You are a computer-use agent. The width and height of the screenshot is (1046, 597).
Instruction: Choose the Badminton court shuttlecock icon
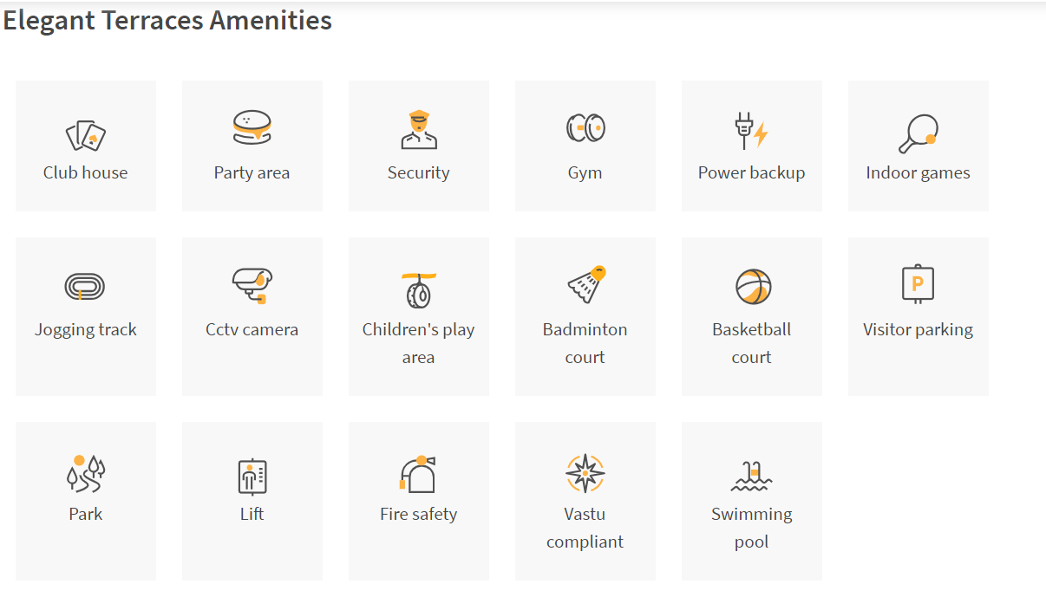[x=586, y=284]
